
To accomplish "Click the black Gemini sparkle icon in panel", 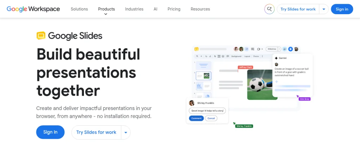I will pos(276,58).
